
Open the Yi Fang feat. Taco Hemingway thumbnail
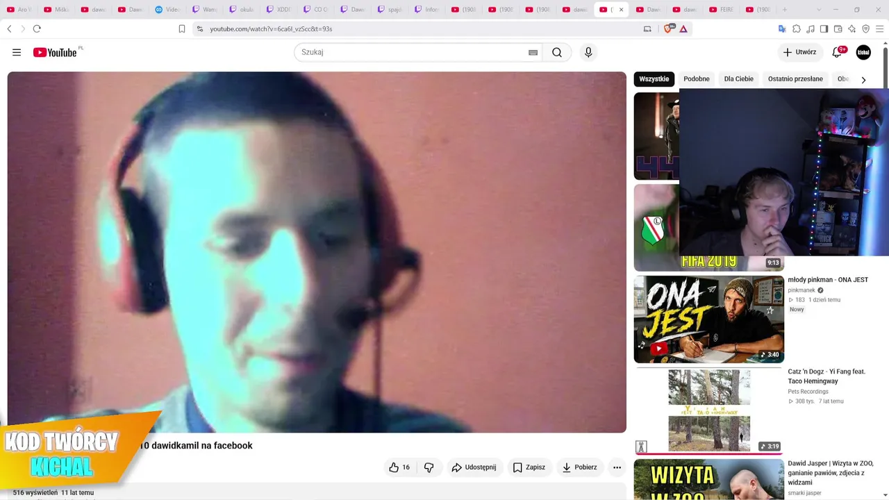point(709,410)
